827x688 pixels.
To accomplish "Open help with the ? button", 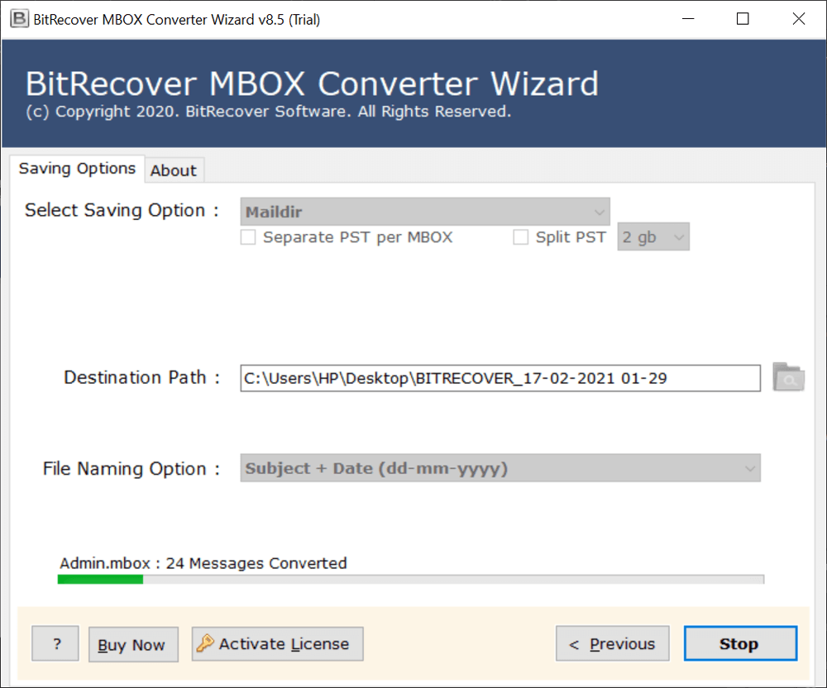I will coord(55,643).
